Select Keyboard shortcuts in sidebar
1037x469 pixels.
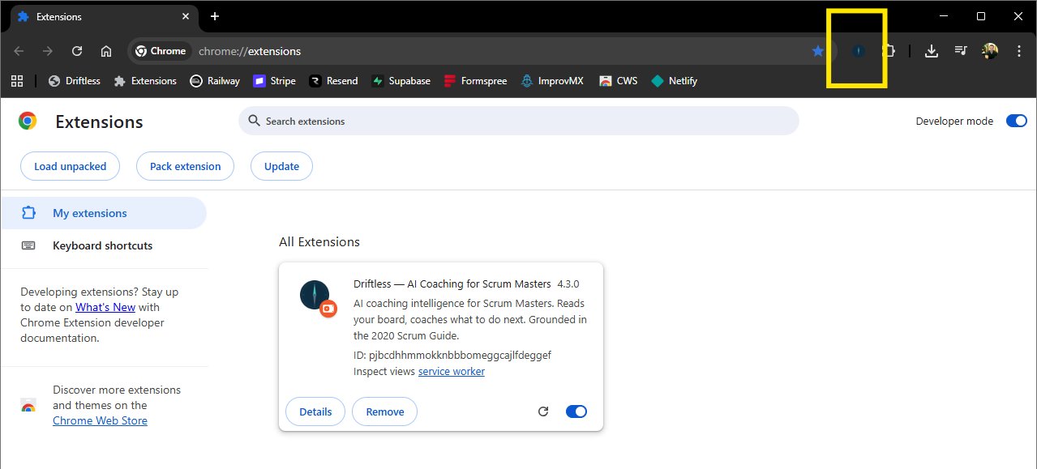point(102,245)
